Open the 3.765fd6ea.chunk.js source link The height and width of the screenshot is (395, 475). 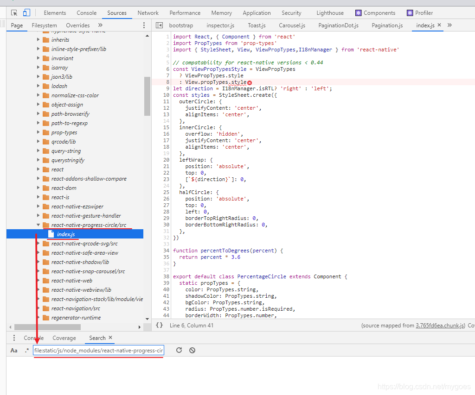click(440, 326)
